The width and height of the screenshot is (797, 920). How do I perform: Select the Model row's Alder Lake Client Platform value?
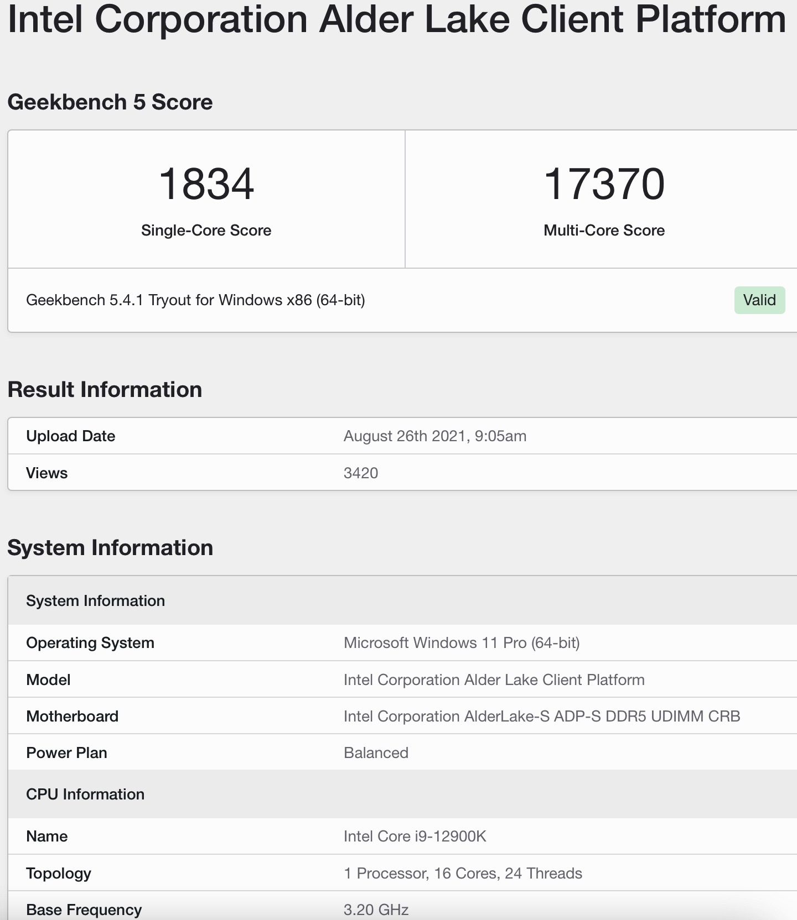pos(494,680)
